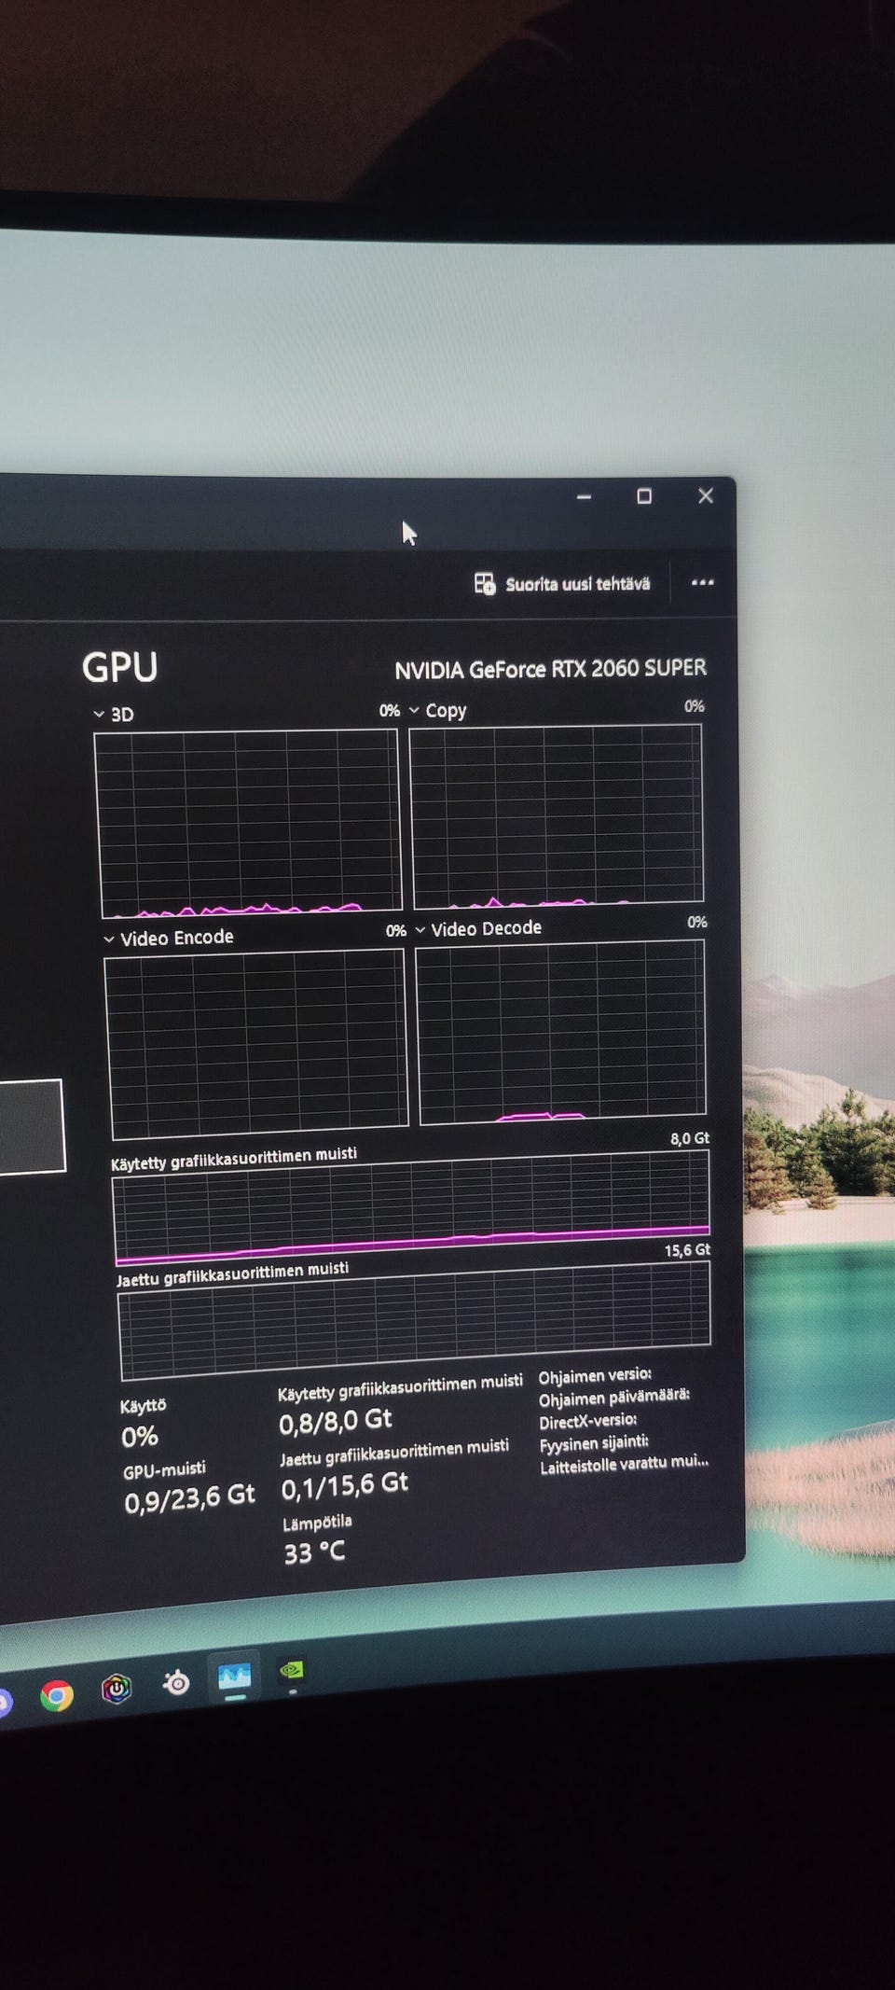This screenshot has height=1990, width=895.
Task: Select the highlighted sidebar thumbnail on the left
Action: (x=31, y=1125)
